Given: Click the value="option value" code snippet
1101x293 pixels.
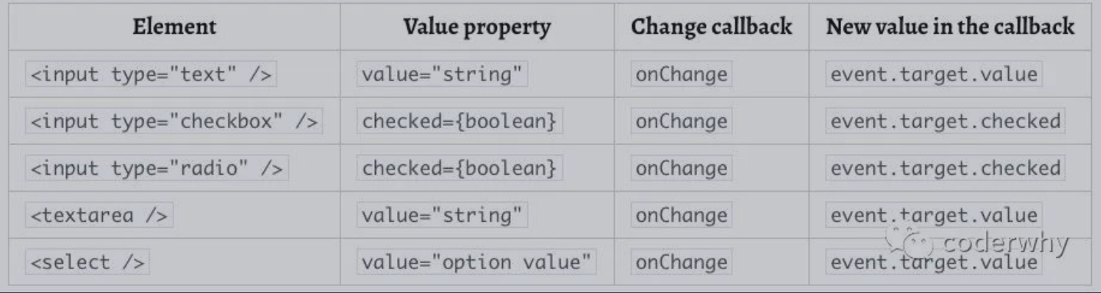Looking at the screenshot, I should click(477, 262).
